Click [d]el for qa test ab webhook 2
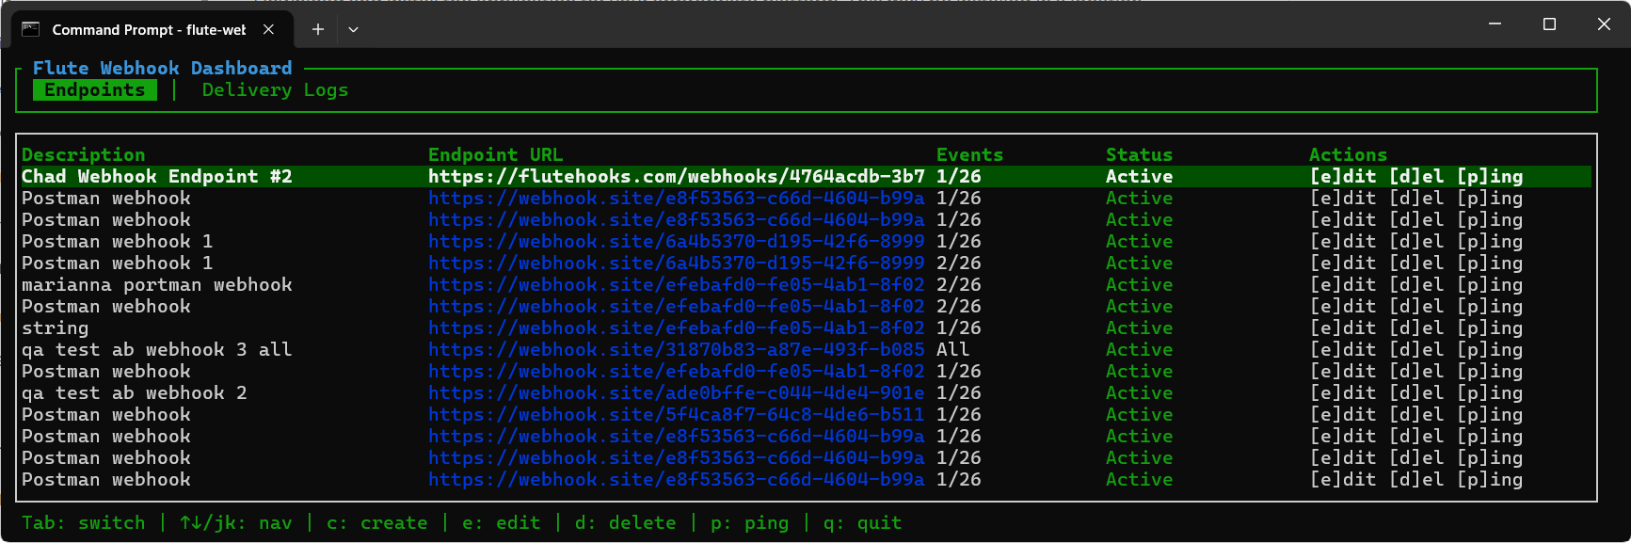The width and height of the screenshot is (1631, 543). [x=1416, y=393]
